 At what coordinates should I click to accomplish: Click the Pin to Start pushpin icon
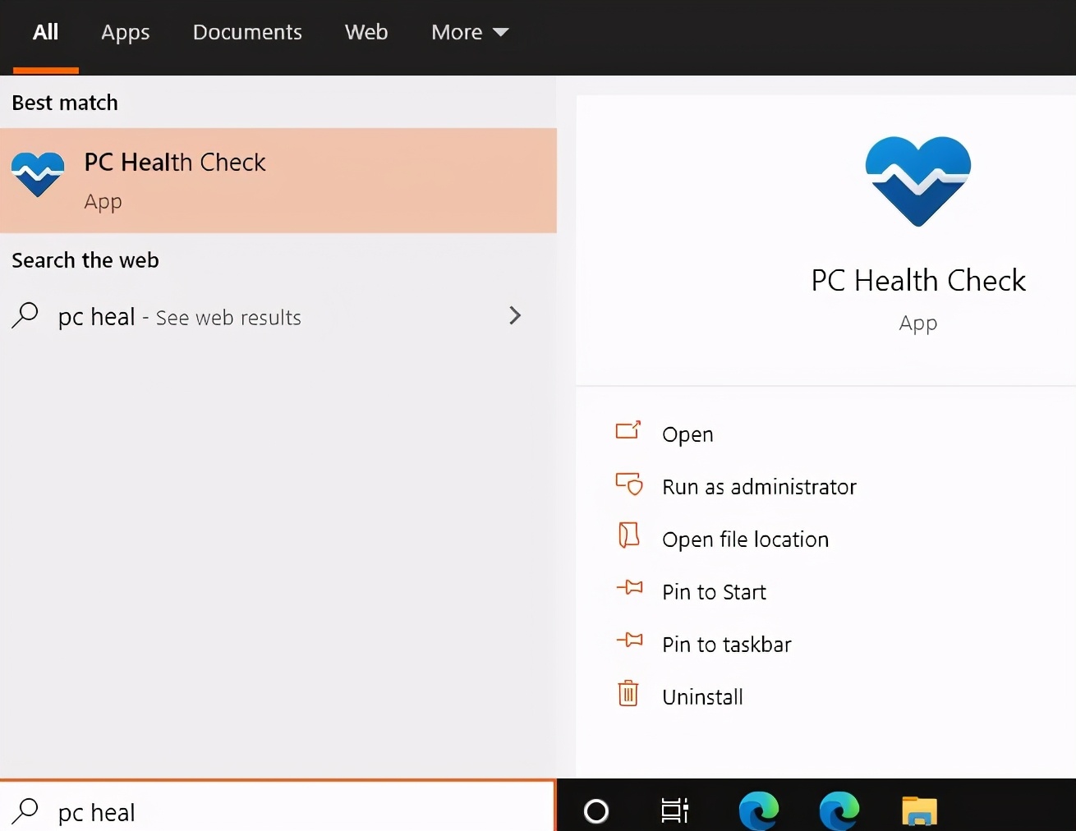coord(628,588)
